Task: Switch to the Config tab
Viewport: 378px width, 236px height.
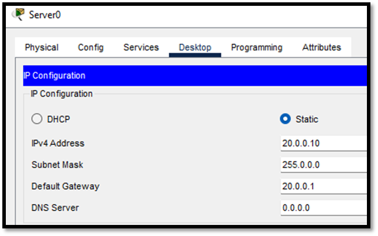Action: point(90,47)
